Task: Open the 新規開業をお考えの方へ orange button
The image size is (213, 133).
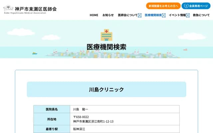Action: pos(163,6)
